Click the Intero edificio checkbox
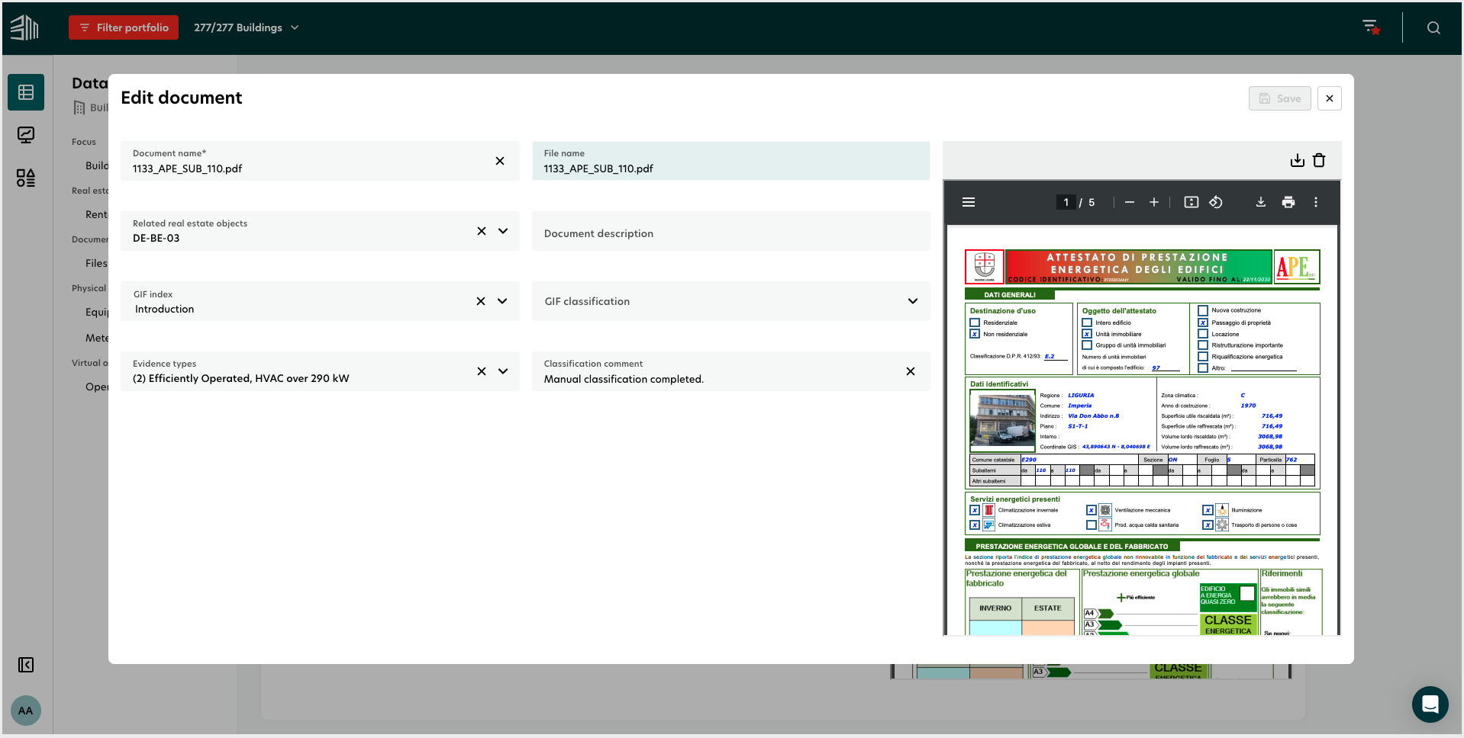 [1087, 322]
